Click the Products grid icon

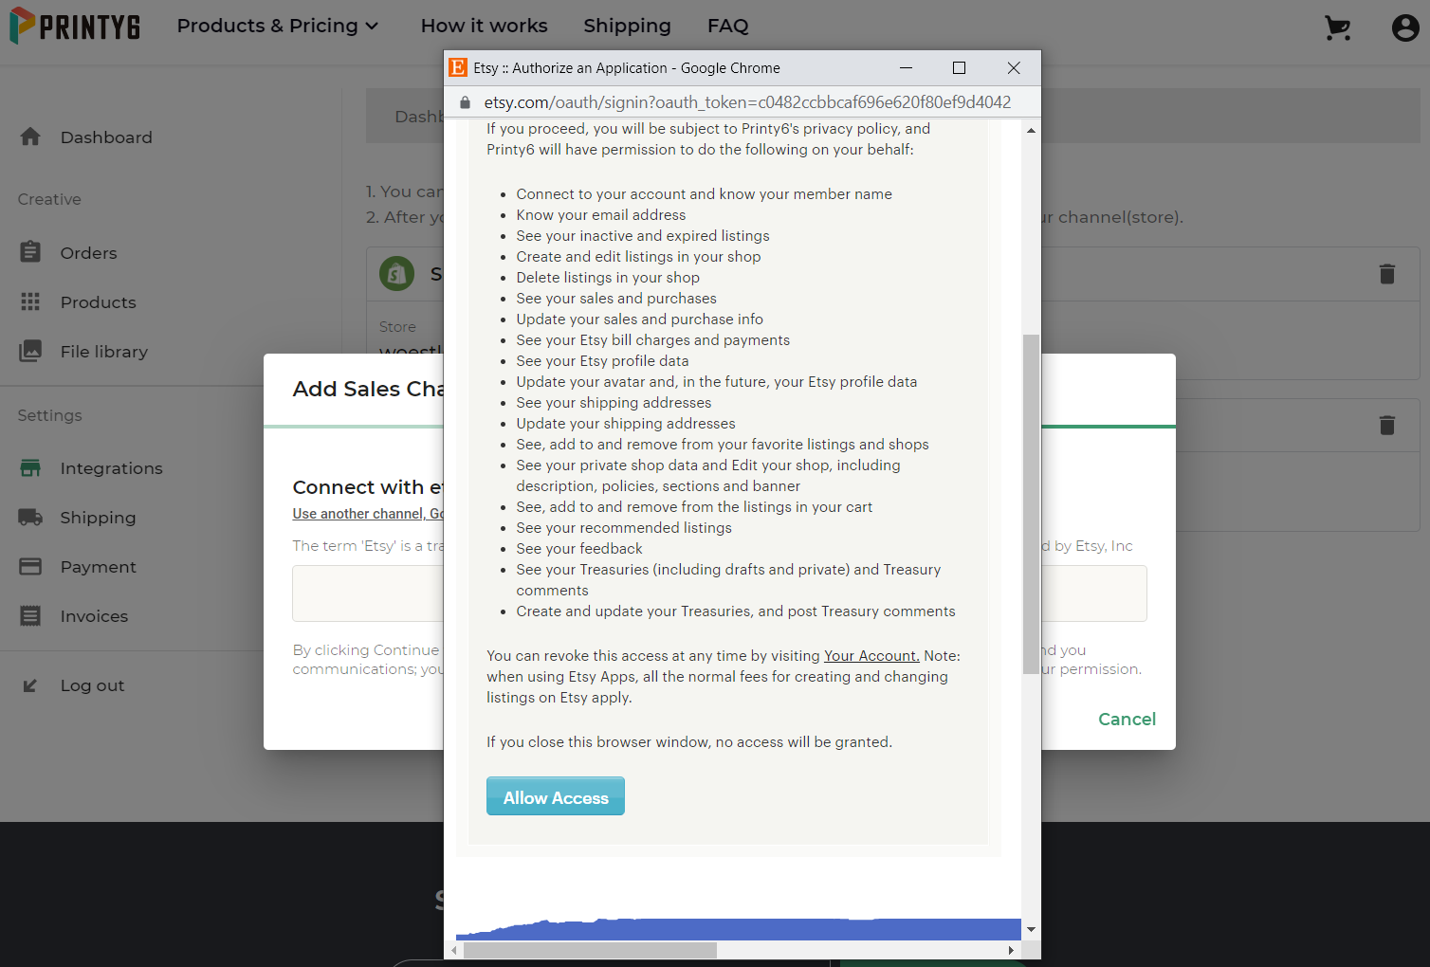(x=30, y=301)
